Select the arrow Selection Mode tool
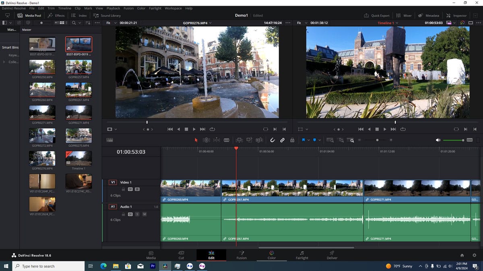 196,140
